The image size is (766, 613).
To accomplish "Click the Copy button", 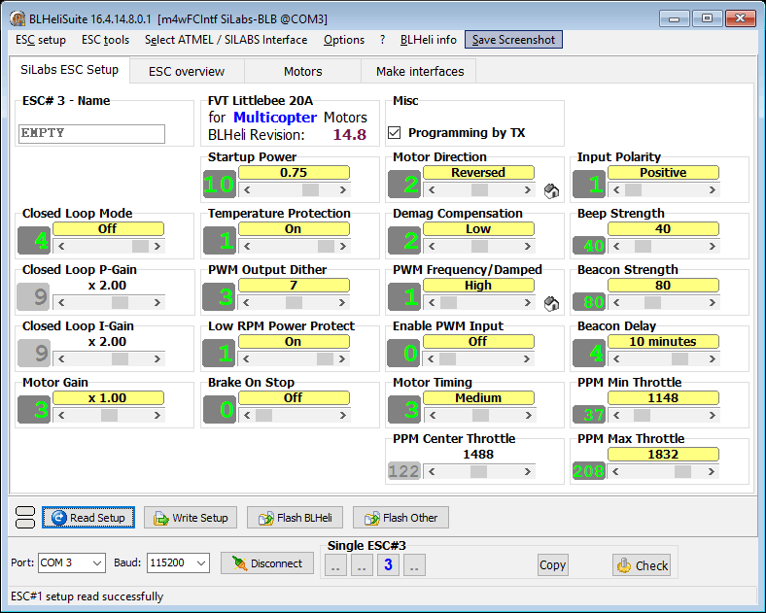I will [x=552, y=565].
